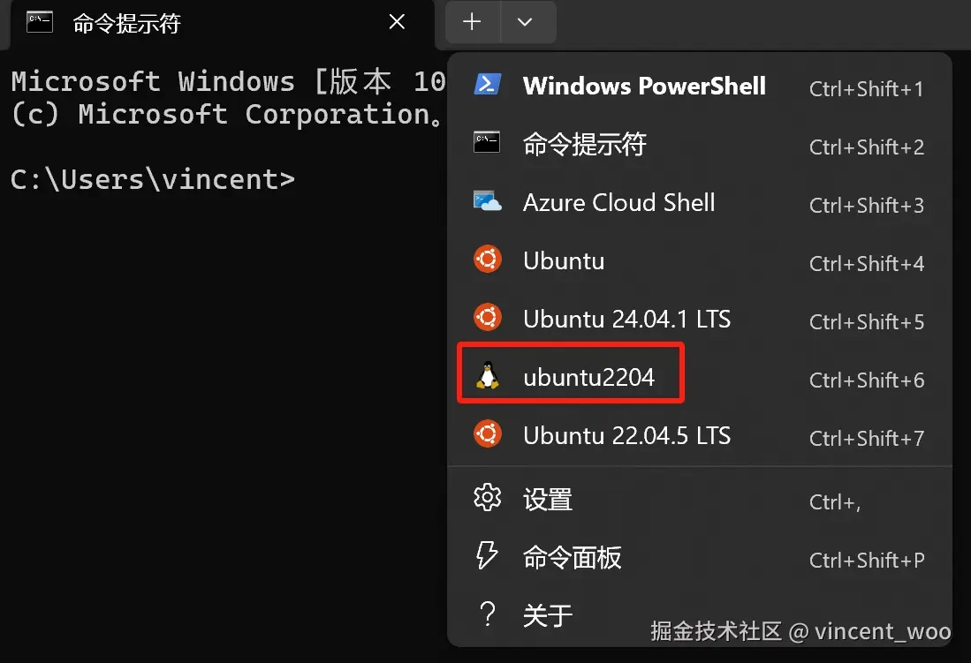The width and height of the screenshot is (971, 663).
Task: Click the Azure Cloud Shell icon
Action: [488, 202]
